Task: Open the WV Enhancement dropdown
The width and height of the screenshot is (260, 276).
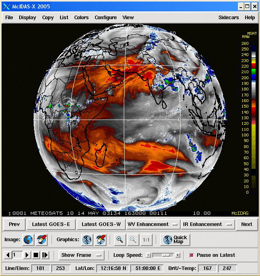Action: tap(152, 224)
